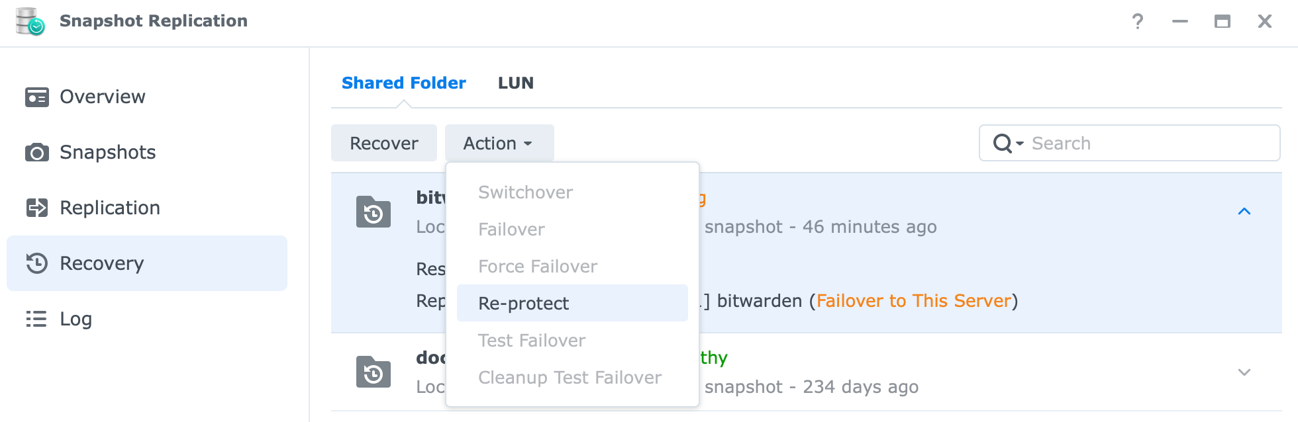Viewport: 1298px width, 422px height.
Task: Click the second shared folder recovery icon
Action: (374, 372)
